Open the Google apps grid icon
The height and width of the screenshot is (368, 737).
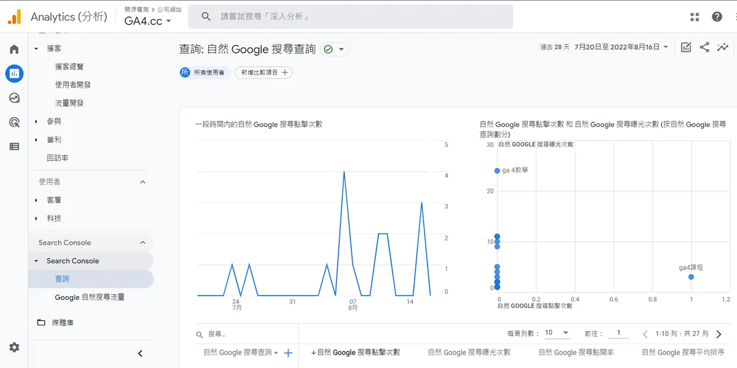[695, 17]
